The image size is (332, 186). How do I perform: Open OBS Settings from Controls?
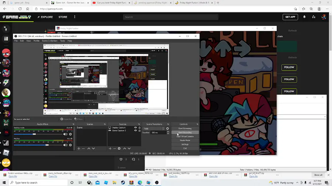click(185, 144)
